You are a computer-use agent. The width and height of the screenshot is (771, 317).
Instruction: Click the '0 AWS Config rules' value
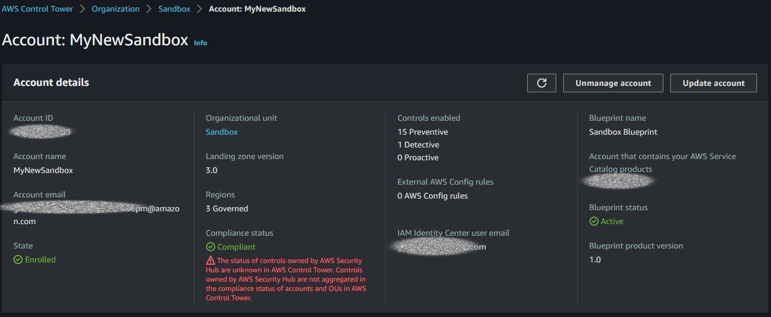(432, 196)
